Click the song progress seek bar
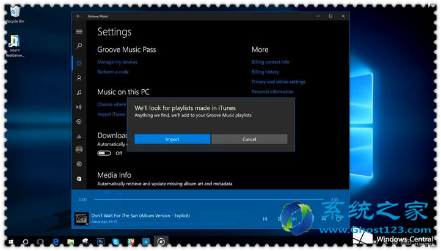Image resolution: width=441 pixels, height=251 pixels. [209, 199]
